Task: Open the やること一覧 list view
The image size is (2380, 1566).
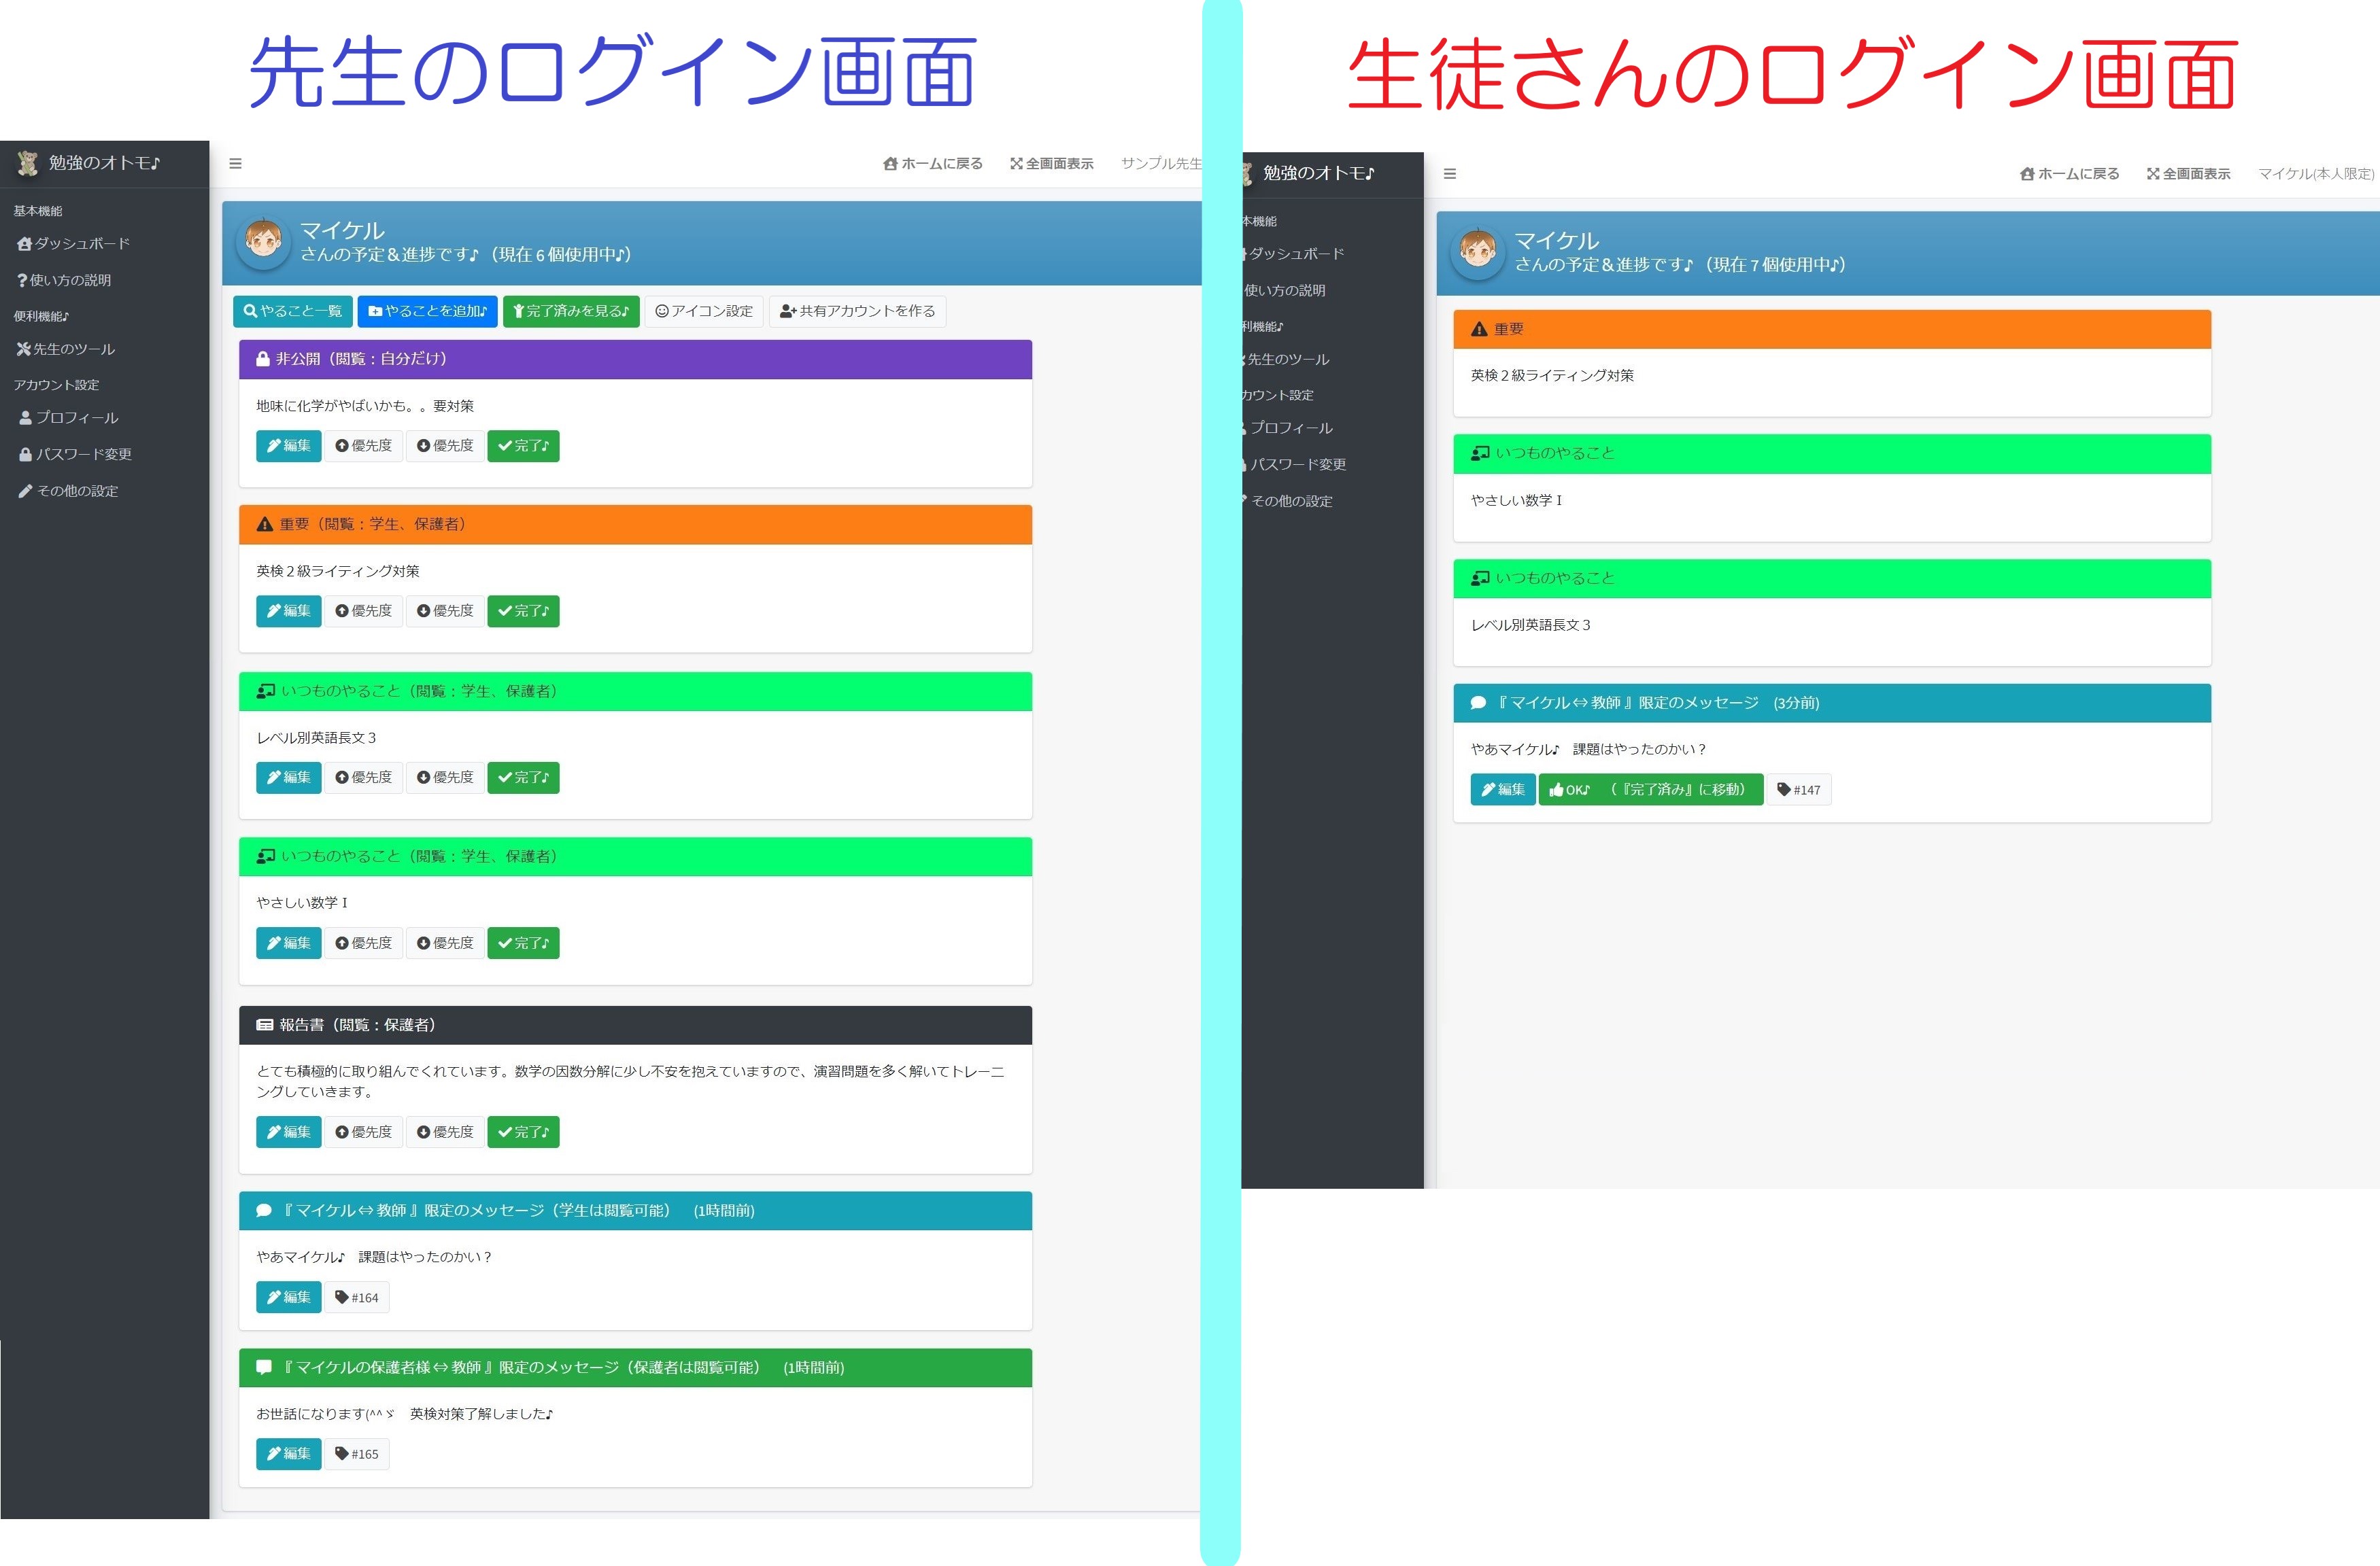Action: (293, 311)
